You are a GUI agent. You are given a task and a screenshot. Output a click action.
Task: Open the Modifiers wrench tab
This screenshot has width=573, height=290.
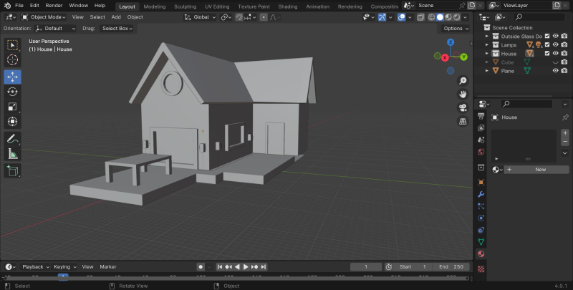[x=481, y=194]
